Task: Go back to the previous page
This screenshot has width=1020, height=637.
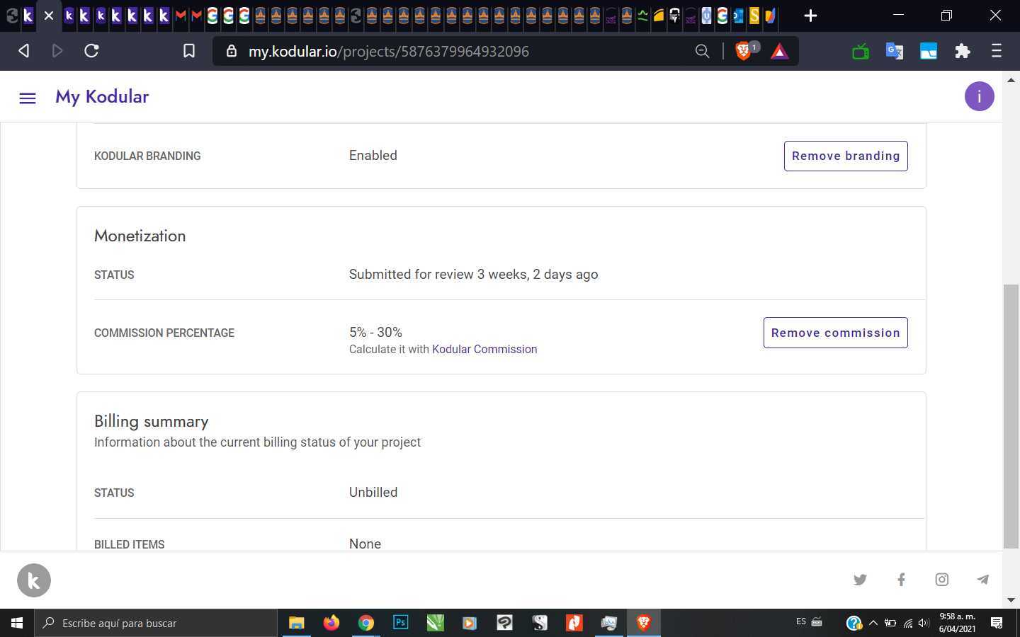Action: [23, 51]
